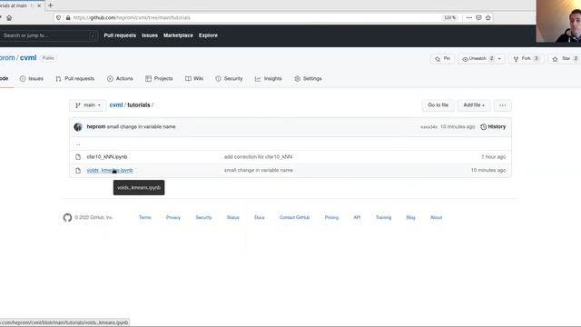Screen dimensions: 581x327
Task: View commit History
Action: [493, 127]
